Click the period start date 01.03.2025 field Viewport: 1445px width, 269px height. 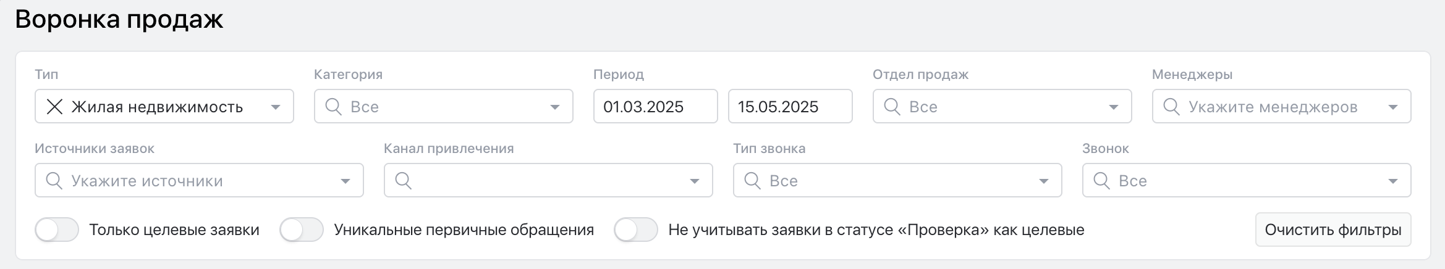[655, 107]
